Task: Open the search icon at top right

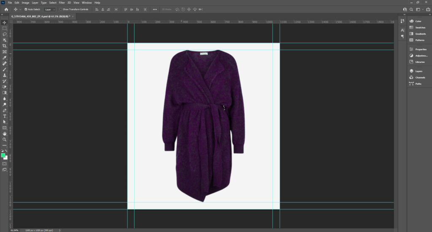Action: point(411,9)
